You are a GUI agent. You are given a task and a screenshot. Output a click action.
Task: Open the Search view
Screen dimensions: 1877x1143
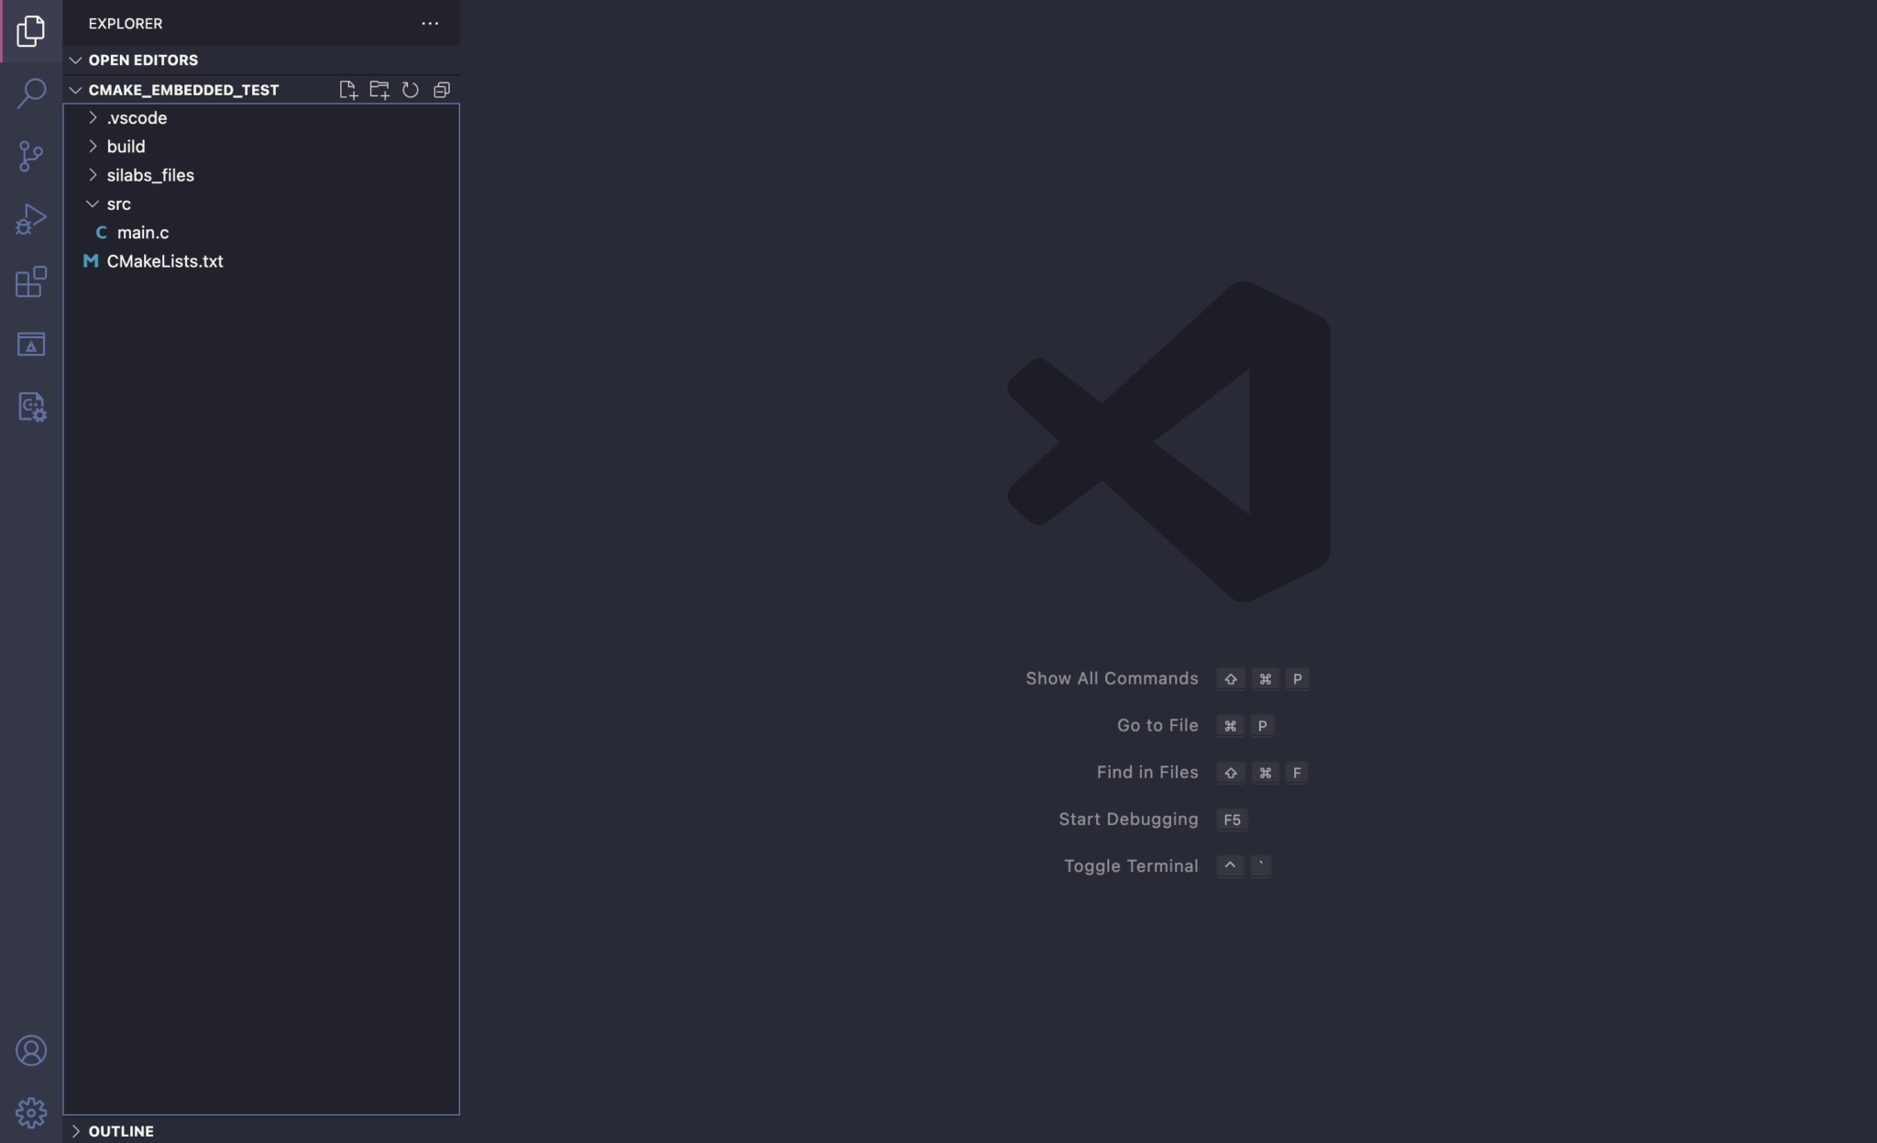pyautogui.click(x=32, y=93)
